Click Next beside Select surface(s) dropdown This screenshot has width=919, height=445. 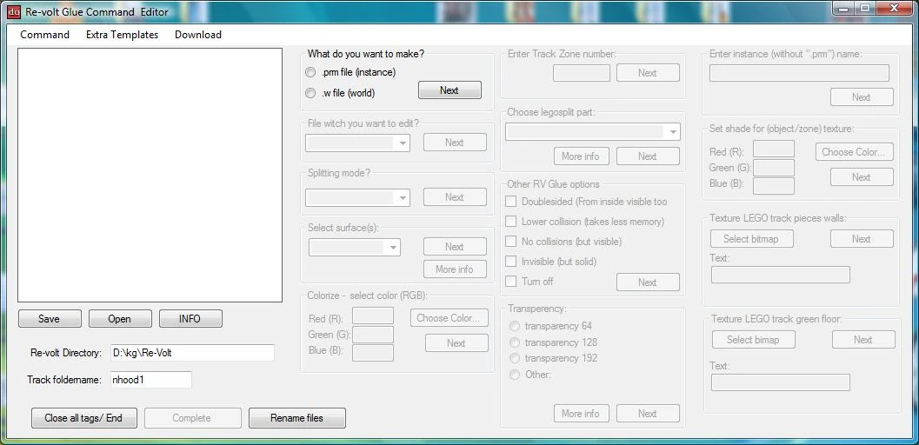click(x=455, y=247)
